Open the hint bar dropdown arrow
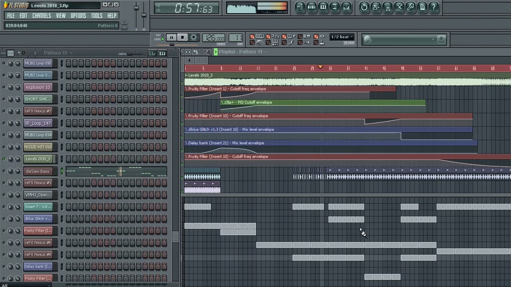The width and height of the screenshot is (511, 287). pos(433,39)
